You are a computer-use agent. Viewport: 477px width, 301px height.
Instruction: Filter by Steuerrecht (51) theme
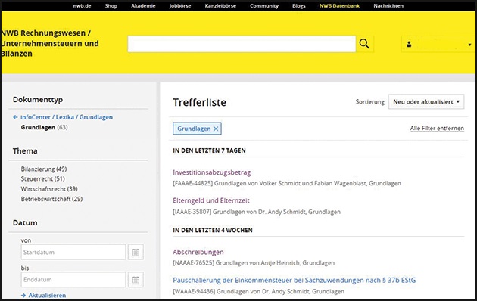[43, 178]
